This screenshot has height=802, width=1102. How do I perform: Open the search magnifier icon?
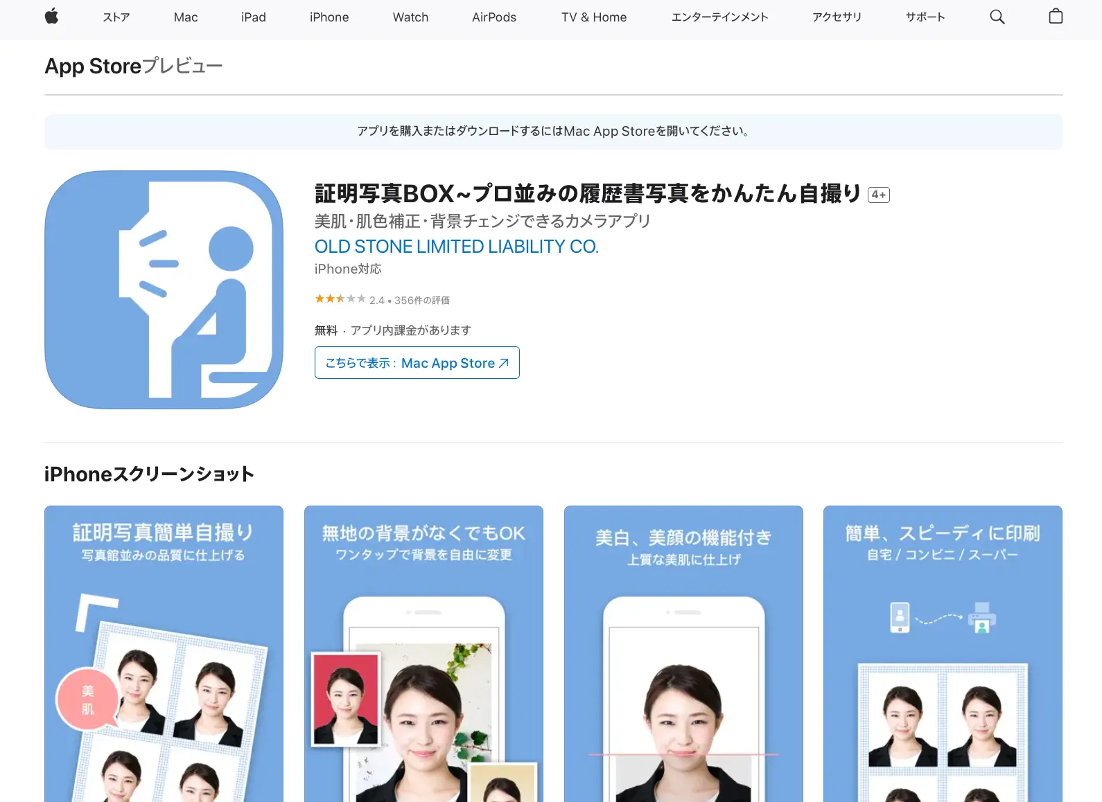[997, 17]
